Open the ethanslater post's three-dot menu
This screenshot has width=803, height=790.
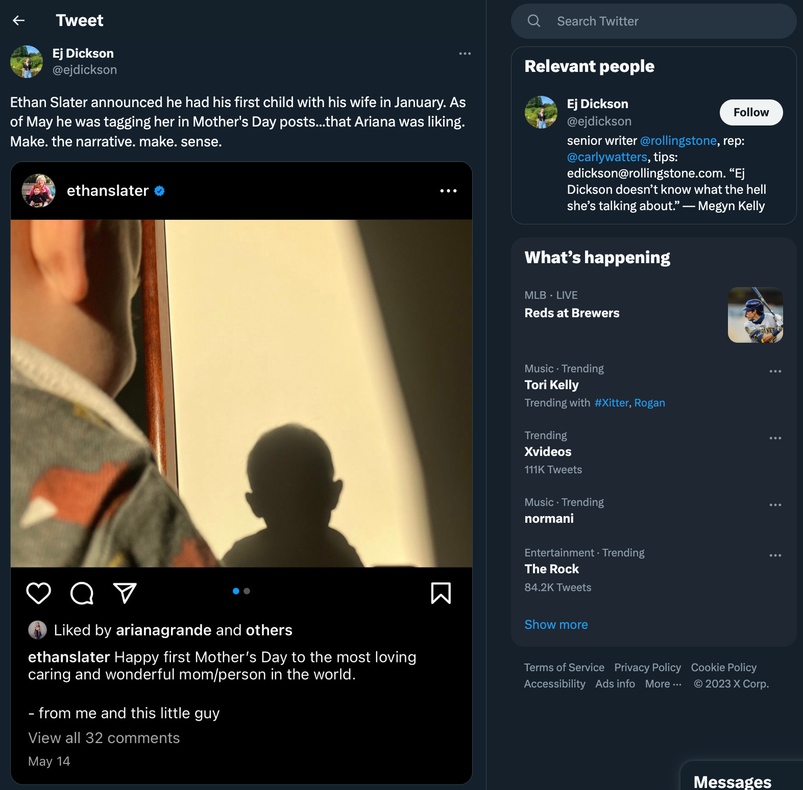tap(448, 191)
